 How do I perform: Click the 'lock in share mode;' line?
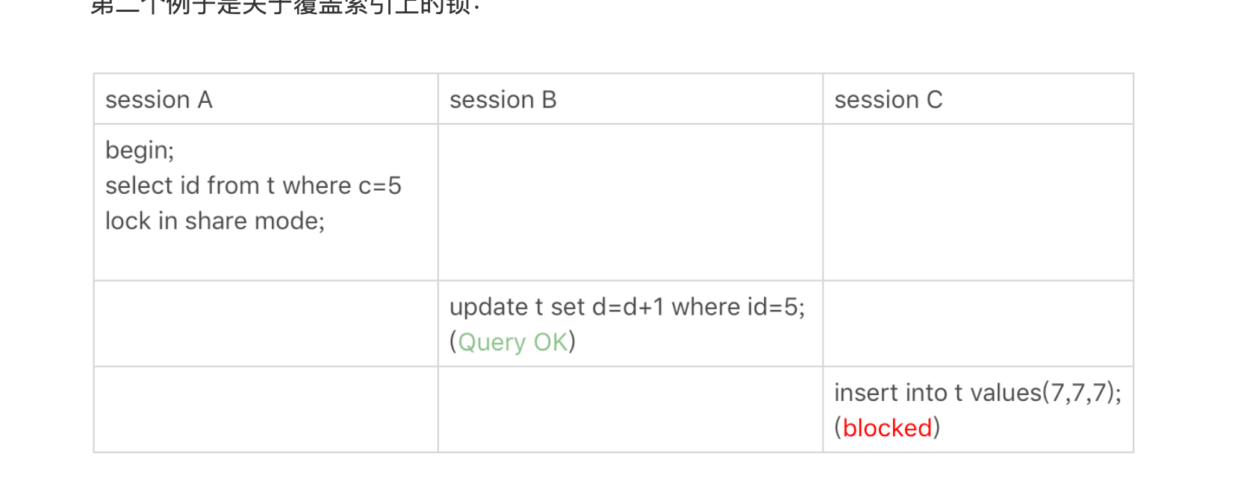[x=215, y=221]
